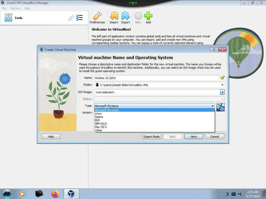
Task: Choose IBM OS/2 in the Type list
Action: pyautogui.click(x=154, y=124)
